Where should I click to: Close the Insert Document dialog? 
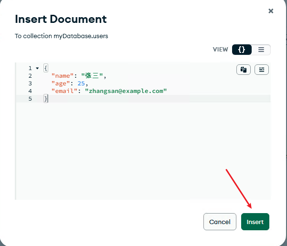(x=271, y=11)
